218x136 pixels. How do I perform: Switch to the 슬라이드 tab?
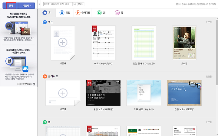coord(83,13)
